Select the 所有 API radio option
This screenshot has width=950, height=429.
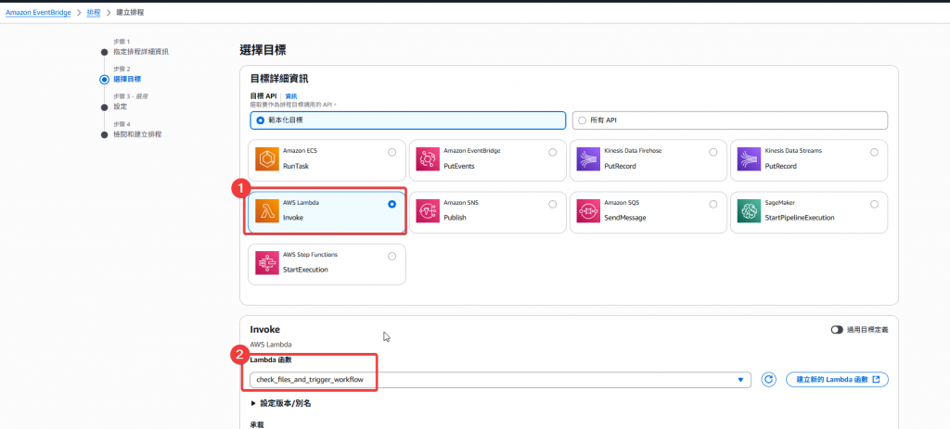[x=583, y=120]
